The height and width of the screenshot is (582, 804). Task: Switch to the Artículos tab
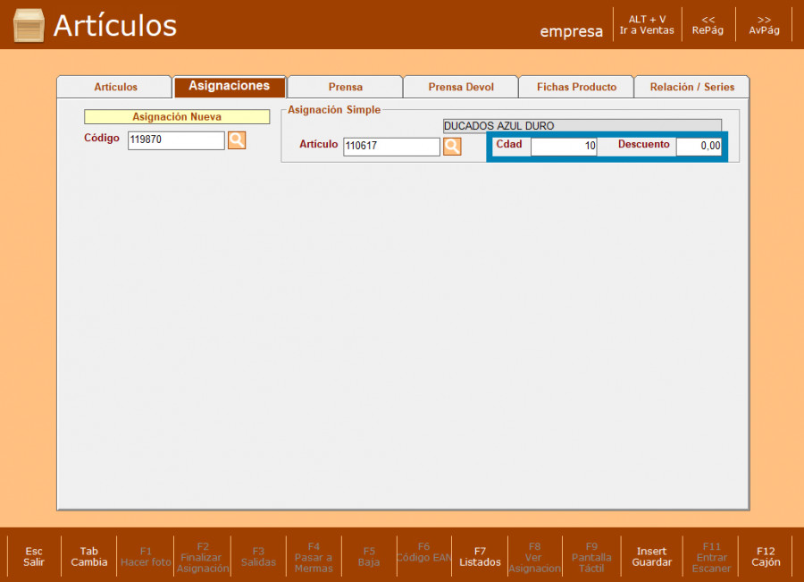(x=115, y=87)
